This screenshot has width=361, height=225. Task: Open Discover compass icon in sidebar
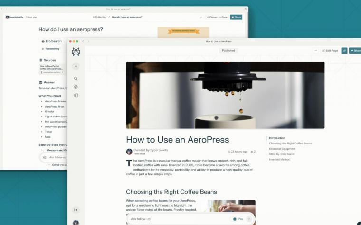(76, 87)
